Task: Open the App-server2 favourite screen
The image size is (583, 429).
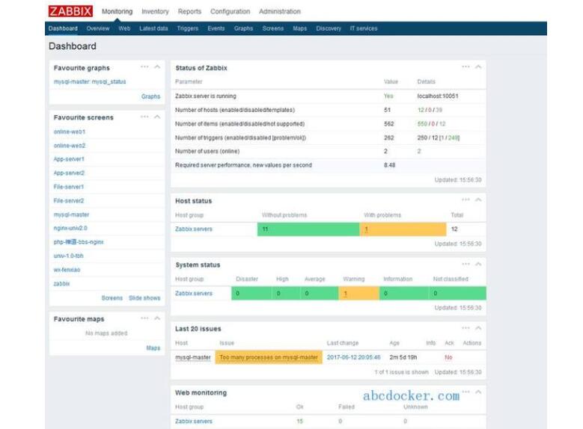Action: point(69,173)
